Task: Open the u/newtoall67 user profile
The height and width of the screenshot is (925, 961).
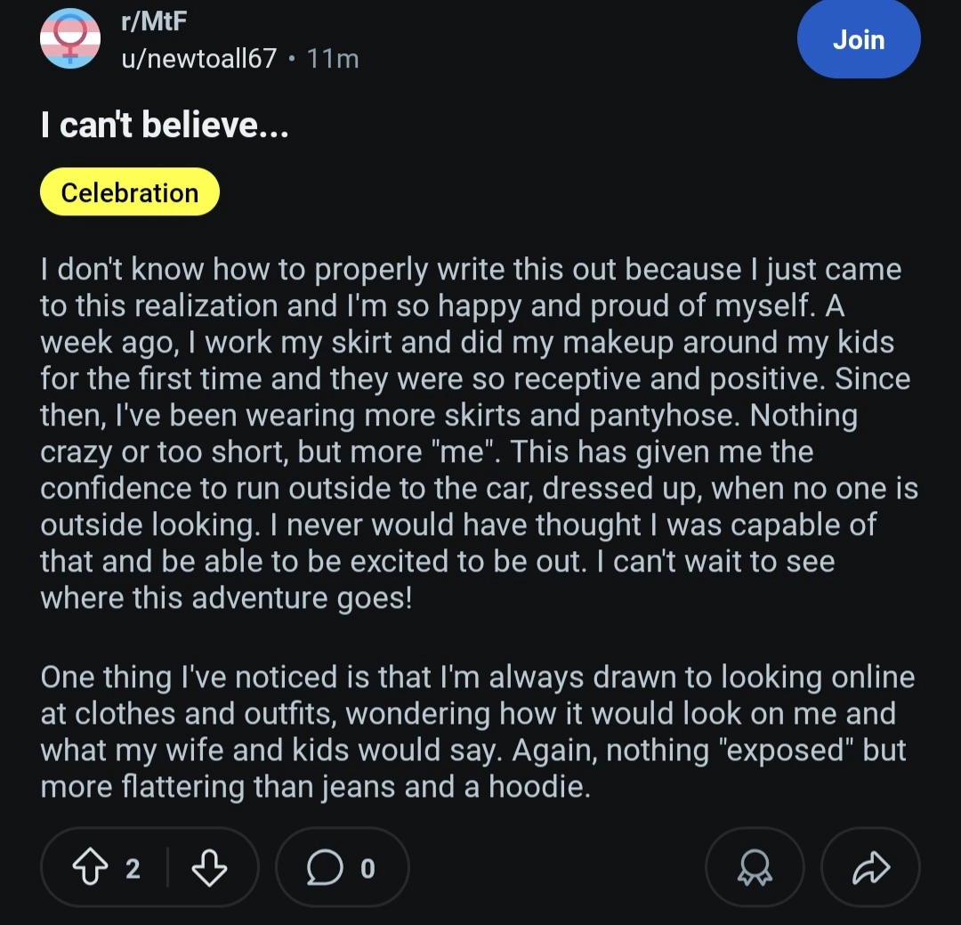Action: (x=198, y=59)
